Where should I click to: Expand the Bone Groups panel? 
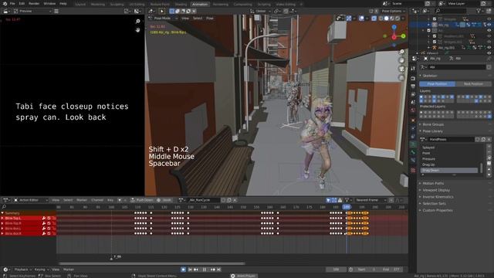tap(433, 124)
